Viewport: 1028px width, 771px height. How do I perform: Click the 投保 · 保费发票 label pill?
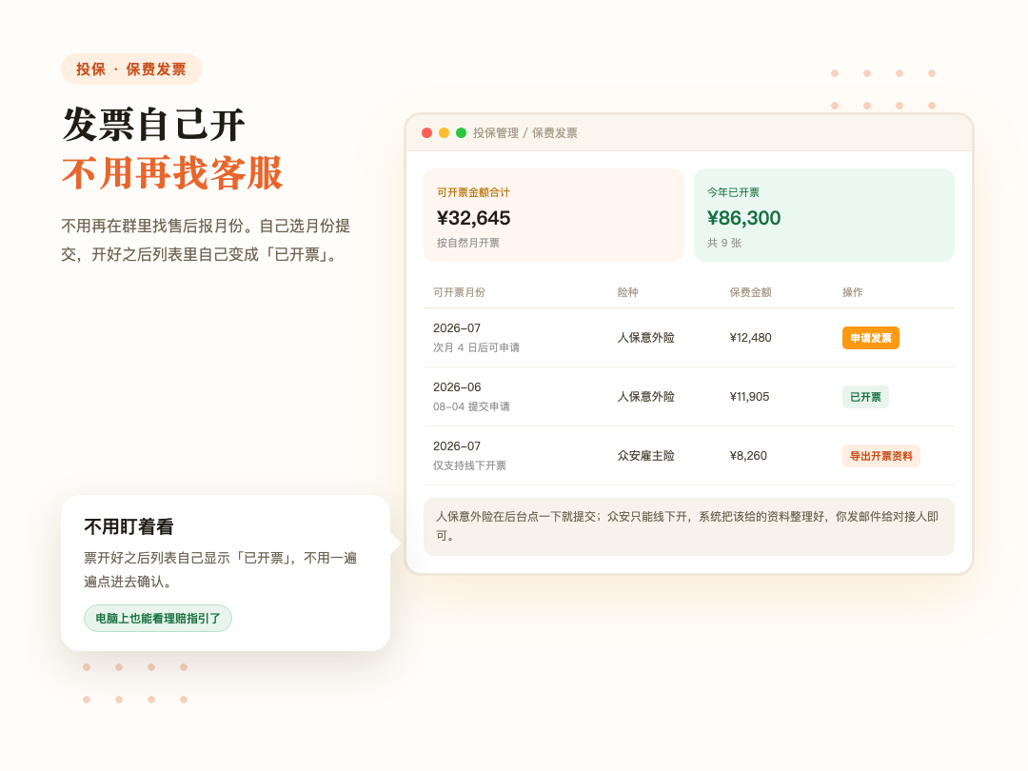click(x=131, y=69)
